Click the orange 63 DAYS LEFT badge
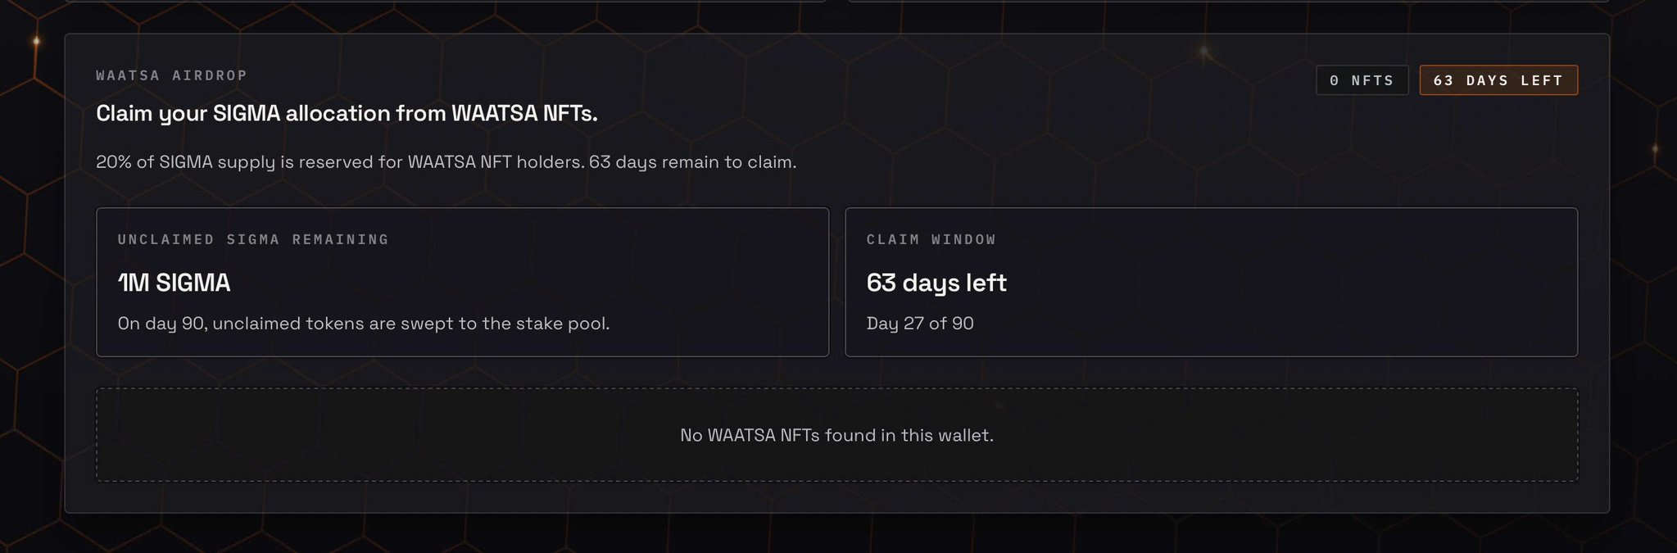Image resolution: width=1677 pixels, height=553 pixels. click(x=1498, y=80)
